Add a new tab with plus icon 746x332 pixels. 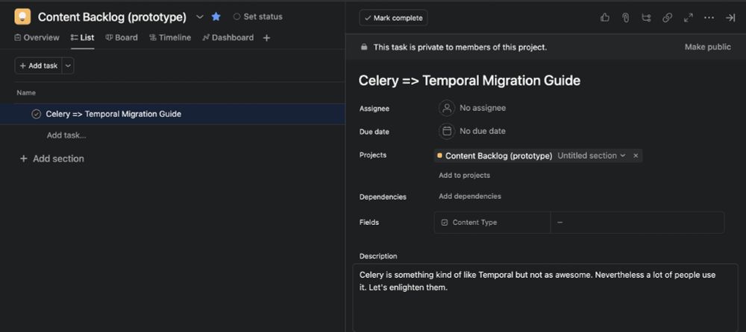coord(266,37)
